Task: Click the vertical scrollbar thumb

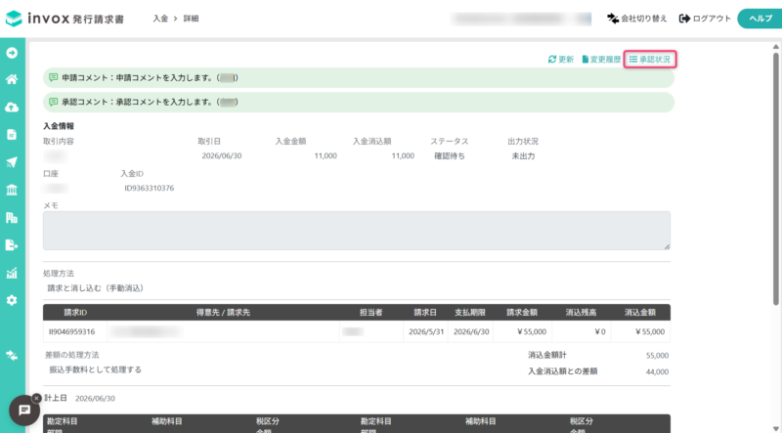Action: [x=775, y=178]
